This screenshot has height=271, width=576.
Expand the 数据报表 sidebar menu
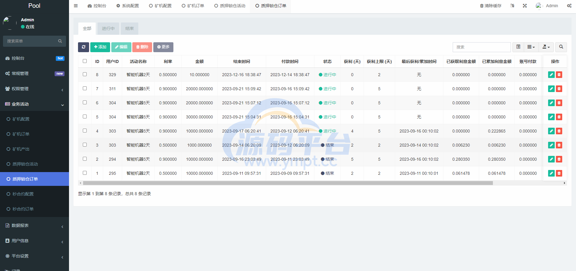(x=34, y=225)
